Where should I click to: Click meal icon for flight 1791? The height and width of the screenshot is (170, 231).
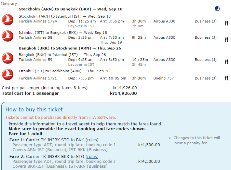226,78
